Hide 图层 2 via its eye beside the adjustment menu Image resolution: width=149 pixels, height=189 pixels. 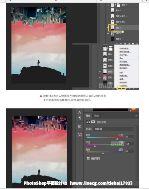pyautogui.click(x=100, y=71)
